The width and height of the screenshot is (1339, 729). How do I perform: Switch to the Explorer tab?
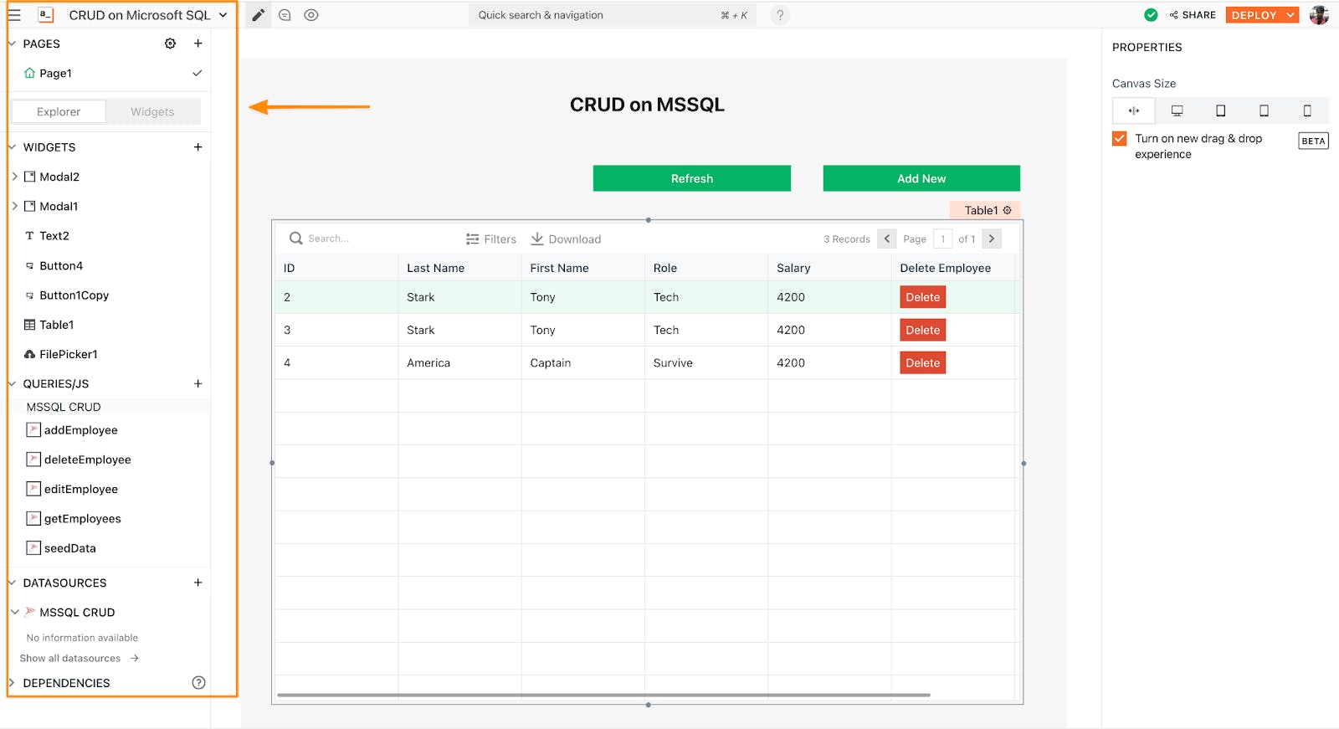coord(59,111)
